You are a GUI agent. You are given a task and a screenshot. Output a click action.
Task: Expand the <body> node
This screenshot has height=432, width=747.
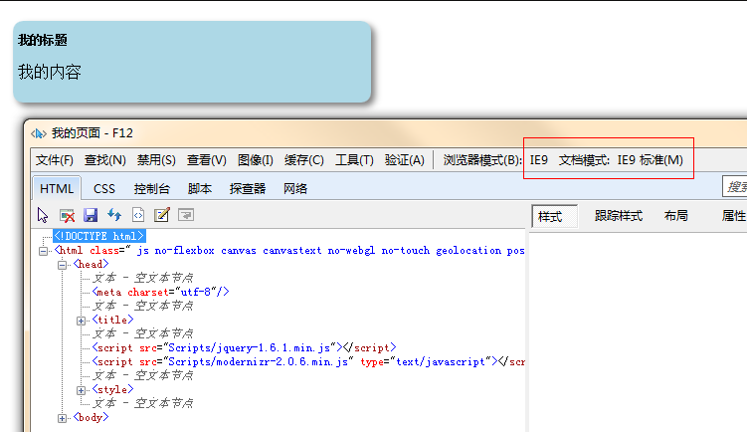click(63, 418)
